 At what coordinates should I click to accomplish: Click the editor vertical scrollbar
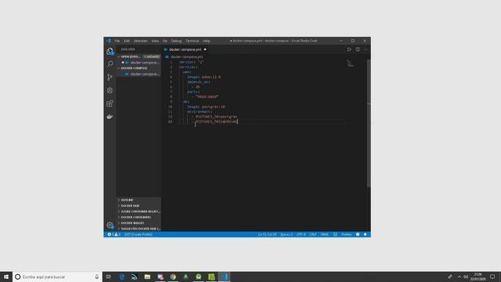pyautogui.click(x=369, y=123)
